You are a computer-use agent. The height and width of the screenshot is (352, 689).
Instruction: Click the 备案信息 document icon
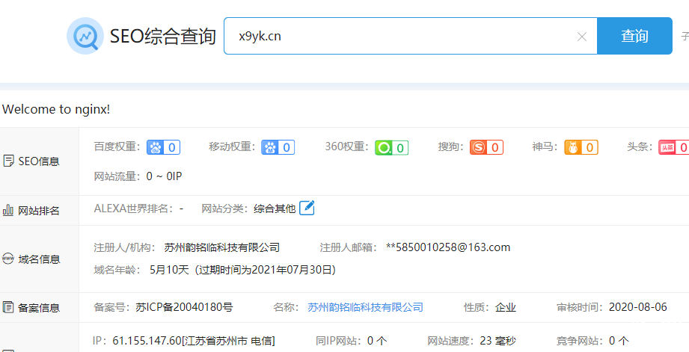click(x=8, y=307)
